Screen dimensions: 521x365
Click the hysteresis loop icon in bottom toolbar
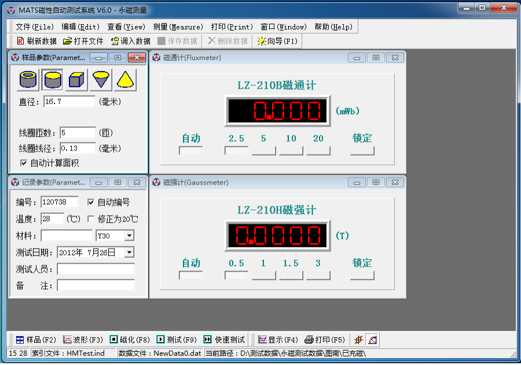358,340
